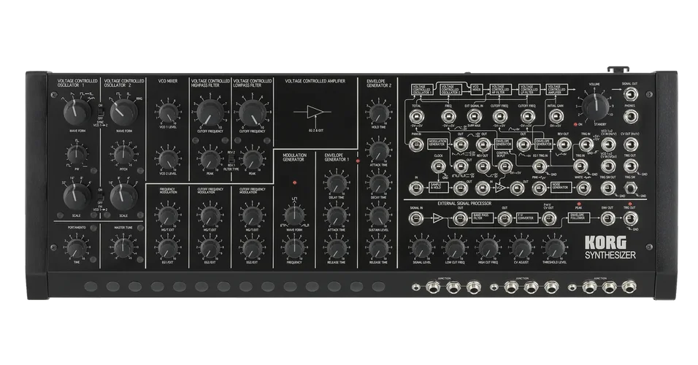Screen dimensions: 698x365
Task: Adjust the Envelope Generator 1 Release Time knob
Action: pyautogui.click(x=337, y=248)
